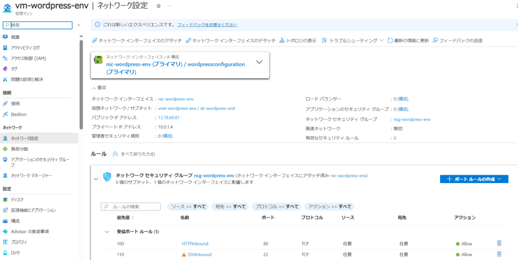This screenshot has width=518, height=260.
Task: Click the ロック padlock icon
Action: pyautogui.click(x=5, y=252)
